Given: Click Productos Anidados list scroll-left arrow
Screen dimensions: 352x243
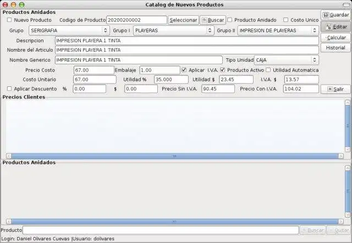Looking at the screenshot, I should 9,222.
